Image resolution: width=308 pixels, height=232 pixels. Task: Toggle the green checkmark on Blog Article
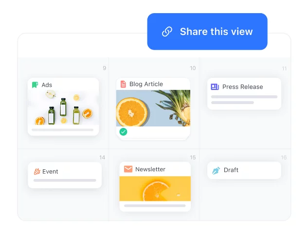click(x=123, y=131)
